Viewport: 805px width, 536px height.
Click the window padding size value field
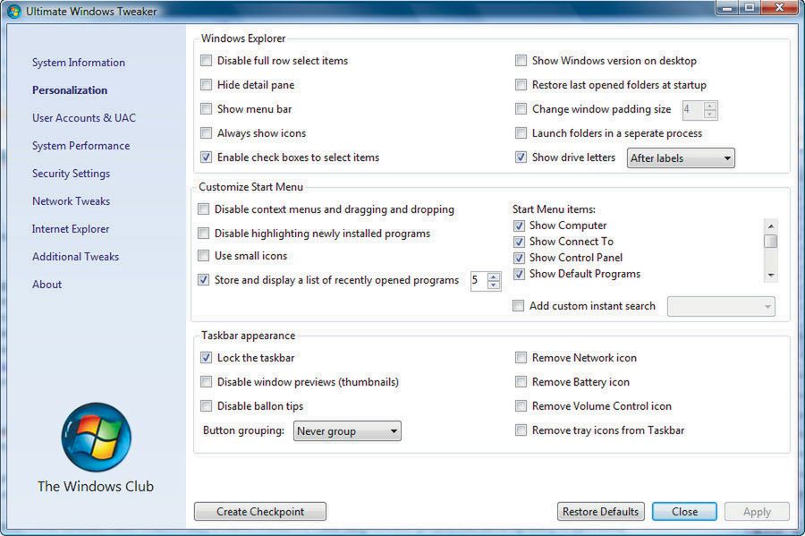coord(692,110)
